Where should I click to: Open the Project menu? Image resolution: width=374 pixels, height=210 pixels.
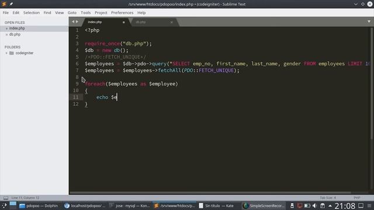tap(101, 13)
